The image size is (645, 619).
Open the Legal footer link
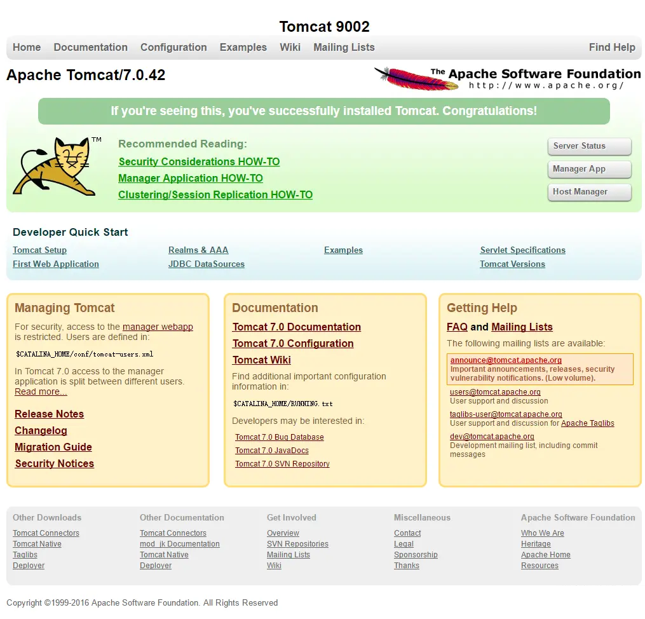click(404, 544)
